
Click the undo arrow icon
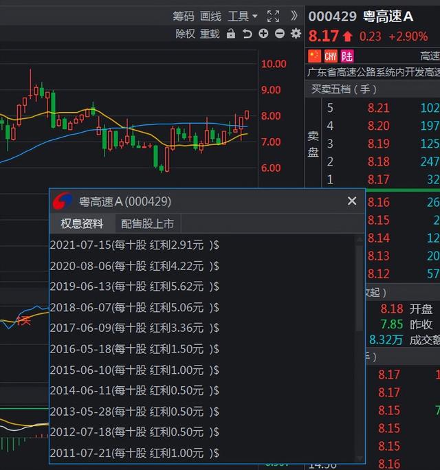(247, 34)
